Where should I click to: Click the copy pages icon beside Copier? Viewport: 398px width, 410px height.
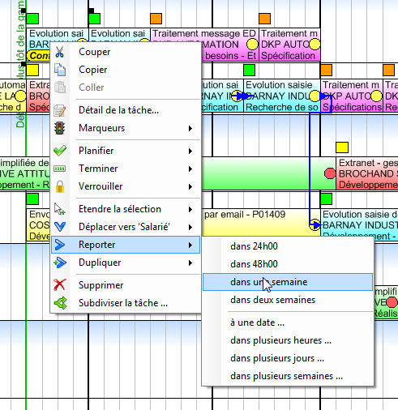coord(60,70)
